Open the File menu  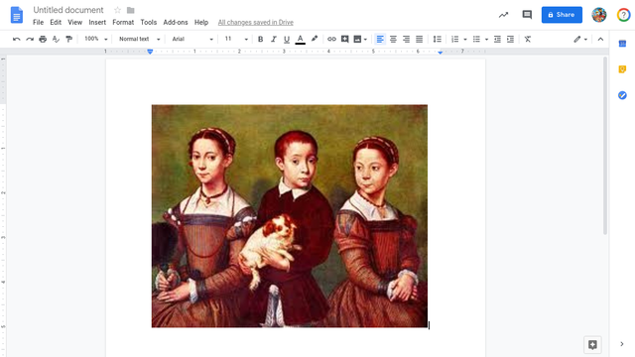click(x=38, y=22)
